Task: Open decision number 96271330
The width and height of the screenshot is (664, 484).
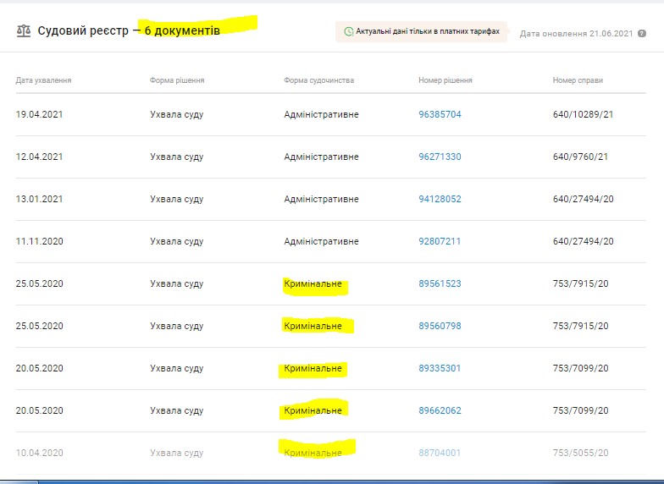Action: [x=440, y=157]
